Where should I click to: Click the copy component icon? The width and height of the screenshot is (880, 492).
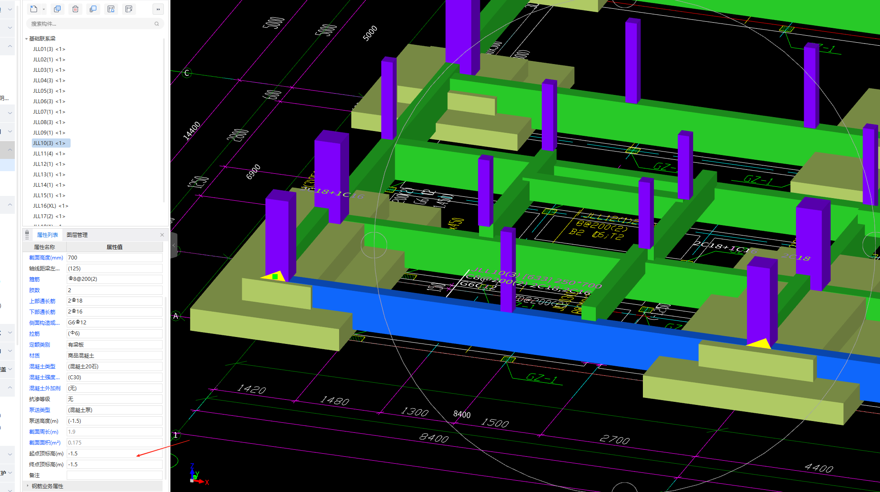coord(57,9)
